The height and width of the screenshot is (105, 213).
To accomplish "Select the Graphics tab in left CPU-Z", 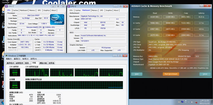I will pyautogui.click(x=46, y=10).
